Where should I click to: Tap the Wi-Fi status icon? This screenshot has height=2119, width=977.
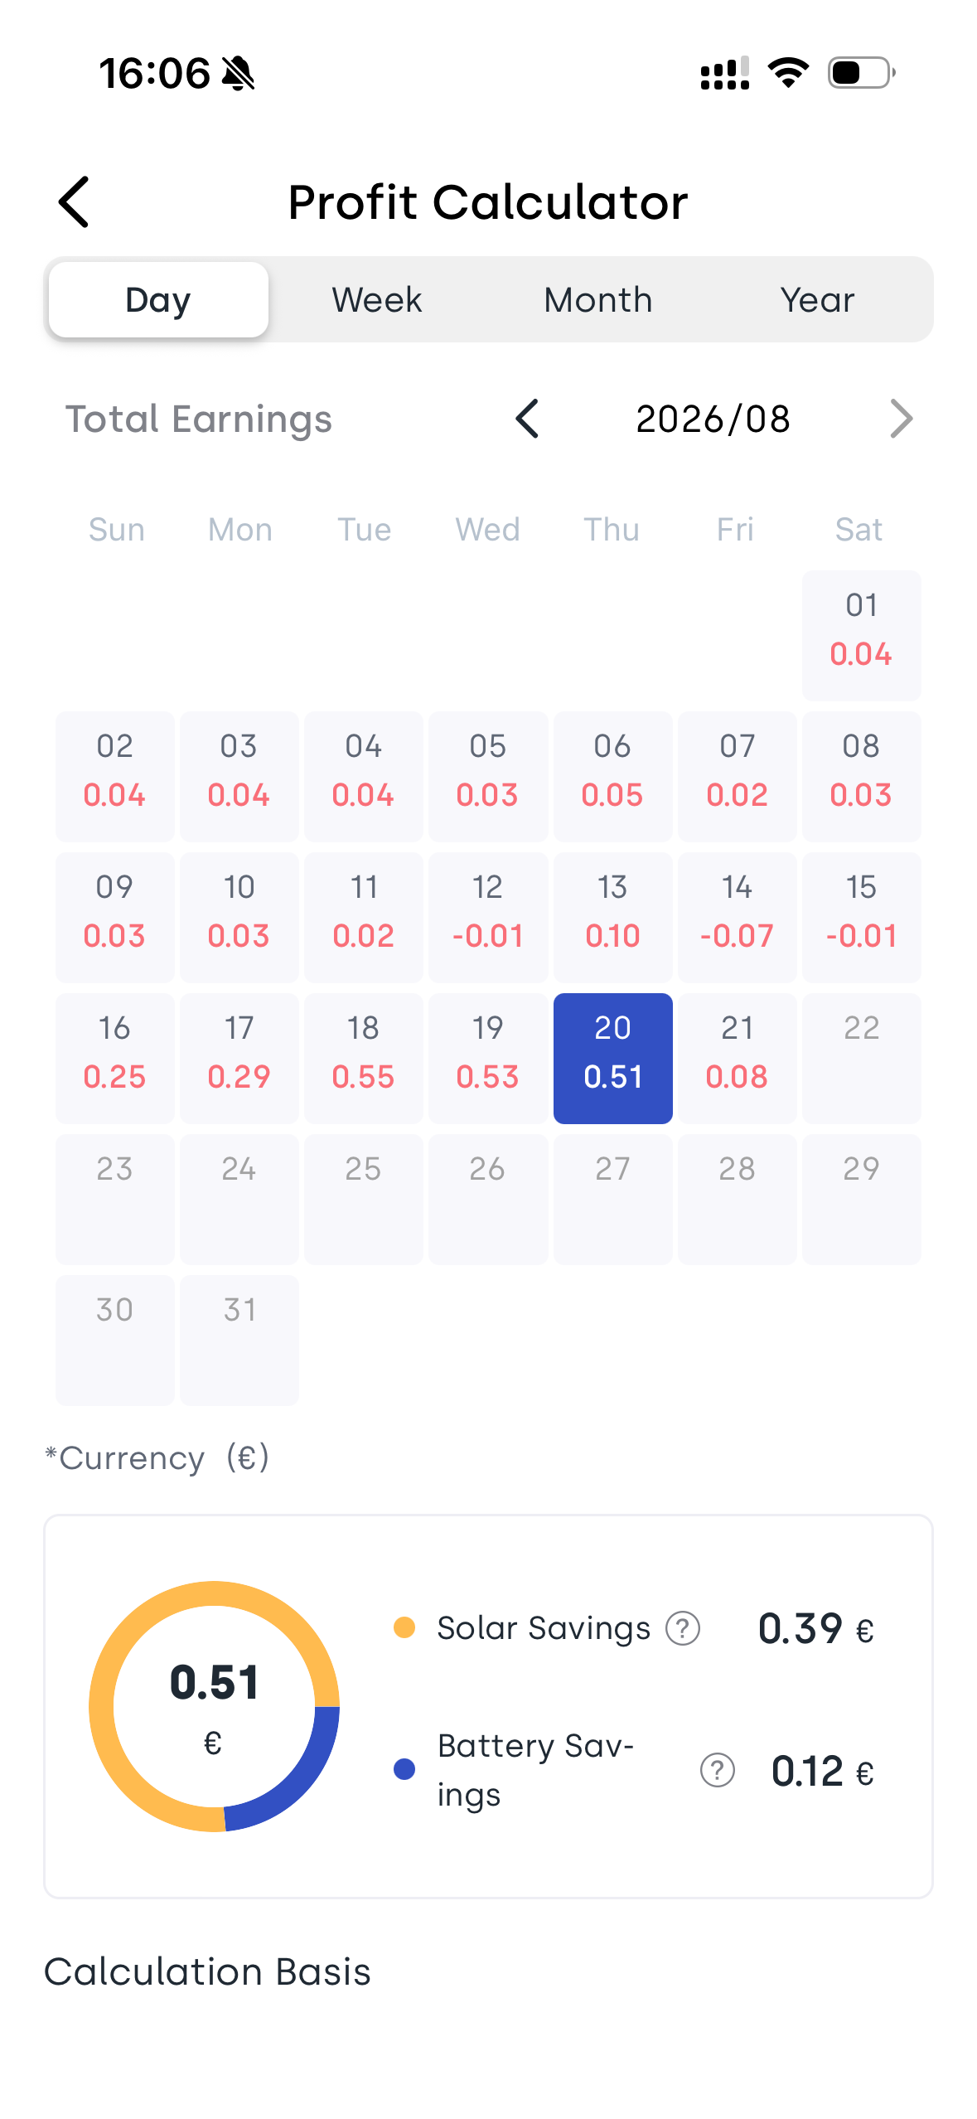tap(788, 73)
